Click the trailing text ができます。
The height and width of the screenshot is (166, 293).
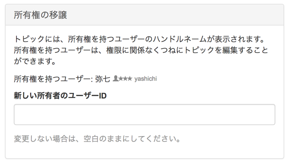pos(35,61)
